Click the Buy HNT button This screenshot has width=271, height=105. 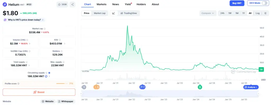pyautogui.click(x=237, y=3)
